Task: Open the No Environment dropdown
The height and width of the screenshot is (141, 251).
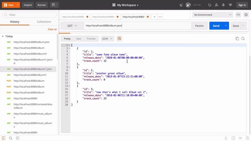Action: pyautogui.click(x=213, y=15)
